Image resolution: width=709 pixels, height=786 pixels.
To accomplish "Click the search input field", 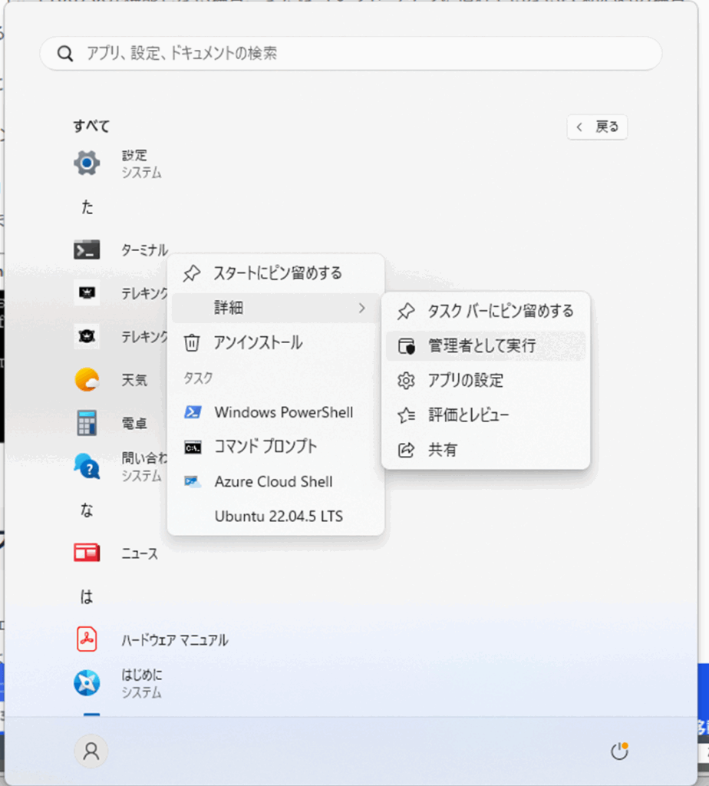I will pyautogui.click(x=351, y=54).
